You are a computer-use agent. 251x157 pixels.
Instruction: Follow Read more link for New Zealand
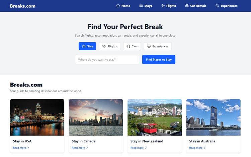click(137, 148)
